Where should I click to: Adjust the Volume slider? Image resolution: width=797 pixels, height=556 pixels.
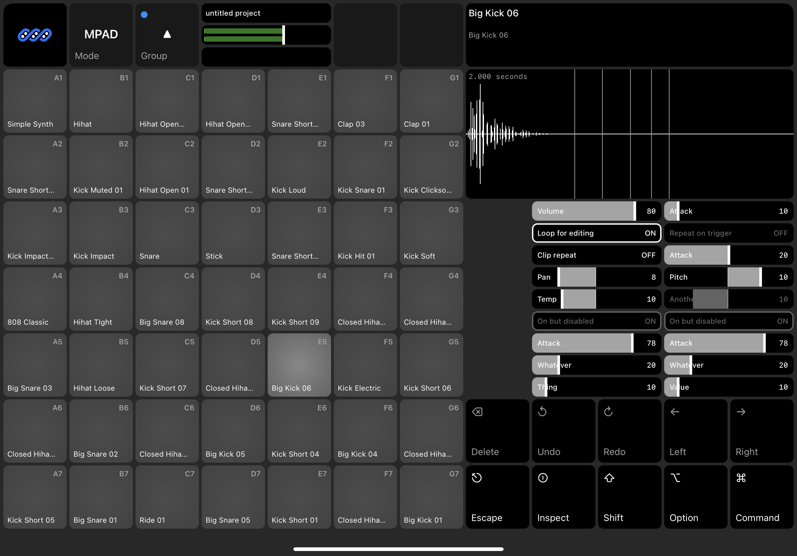tap(596, 211)
